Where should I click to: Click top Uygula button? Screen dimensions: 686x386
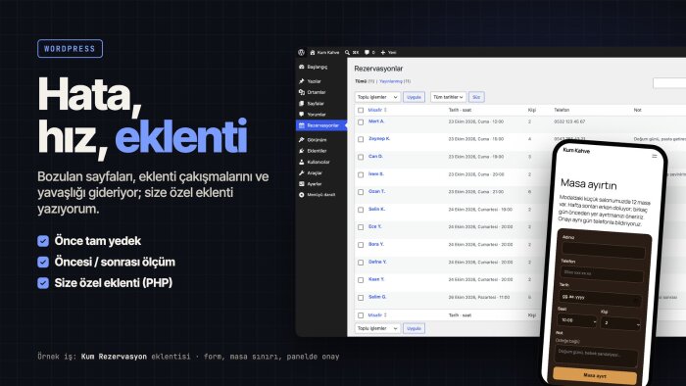(x=414, y=97)
